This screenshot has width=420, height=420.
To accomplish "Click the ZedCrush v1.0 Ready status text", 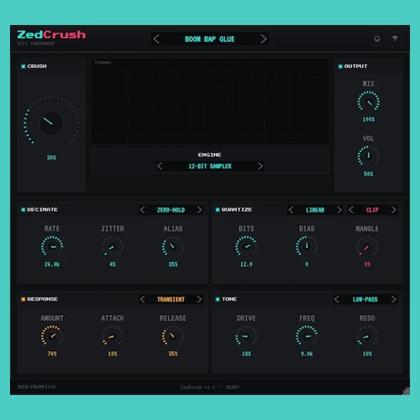I will [210, 387].
